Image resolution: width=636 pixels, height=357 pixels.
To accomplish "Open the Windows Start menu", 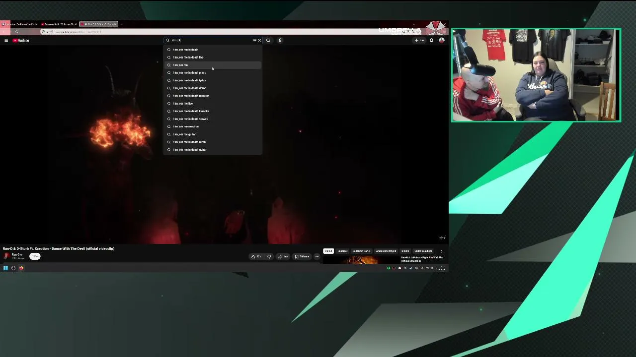I will point(5,268).
